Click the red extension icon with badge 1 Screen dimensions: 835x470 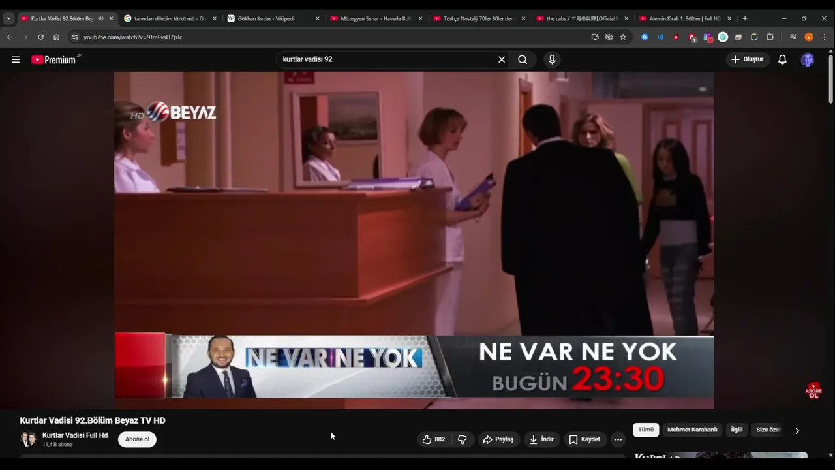pyautogui.click(x=692, y=37)
